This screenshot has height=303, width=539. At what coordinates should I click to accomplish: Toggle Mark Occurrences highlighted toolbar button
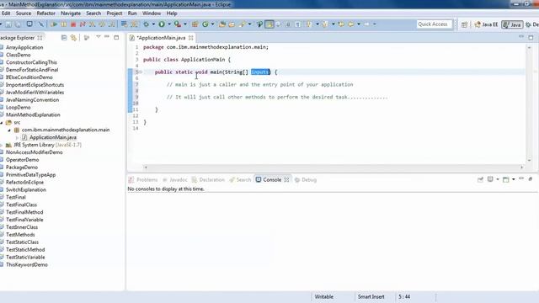pyautogui.click(x=269, y=24)
